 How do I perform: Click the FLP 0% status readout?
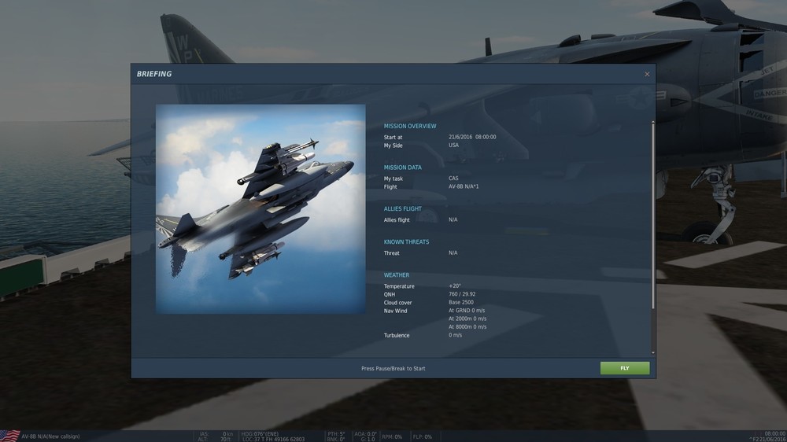coord(423,436)
